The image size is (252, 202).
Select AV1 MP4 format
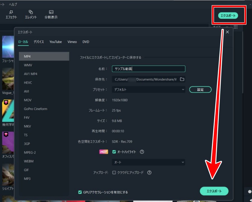pyautogui.click(x=44, y=74)
